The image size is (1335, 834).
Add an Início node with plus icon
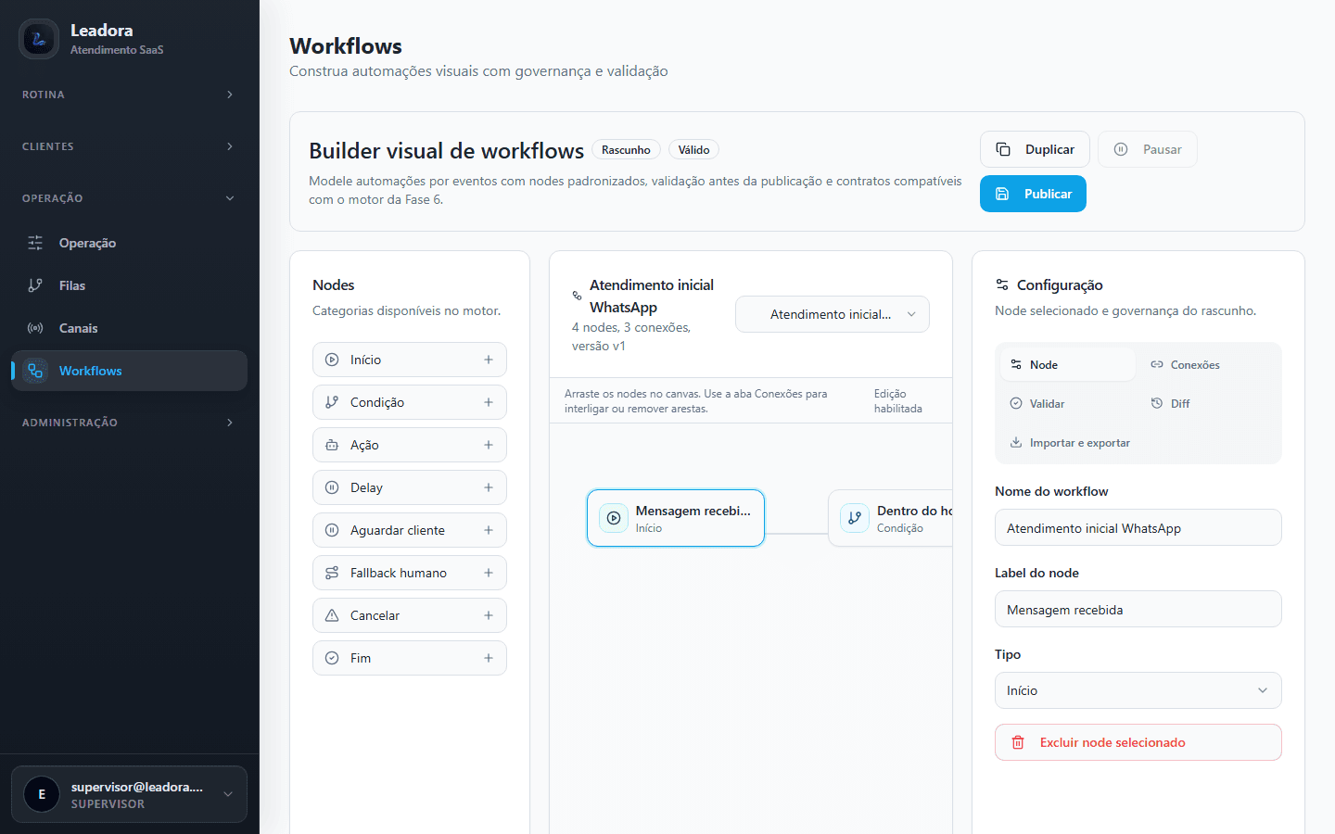click(x=489, y=360)
